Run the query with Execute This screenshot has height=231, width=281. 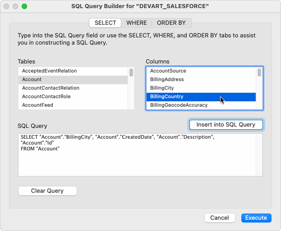[256, 218]
